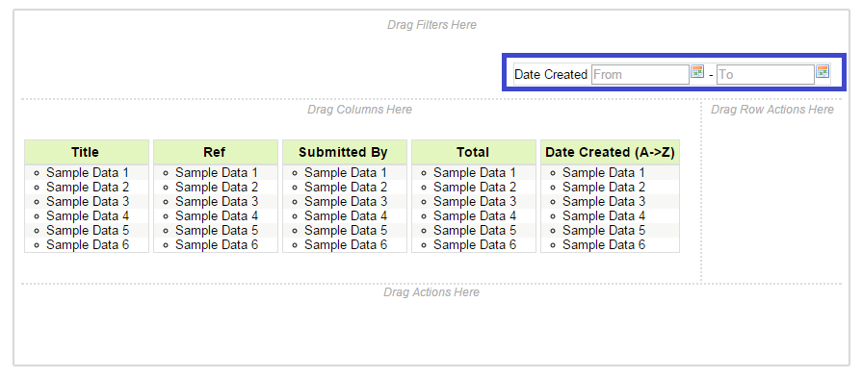Click the Date Created (A->Z) column header

point(611,152)
